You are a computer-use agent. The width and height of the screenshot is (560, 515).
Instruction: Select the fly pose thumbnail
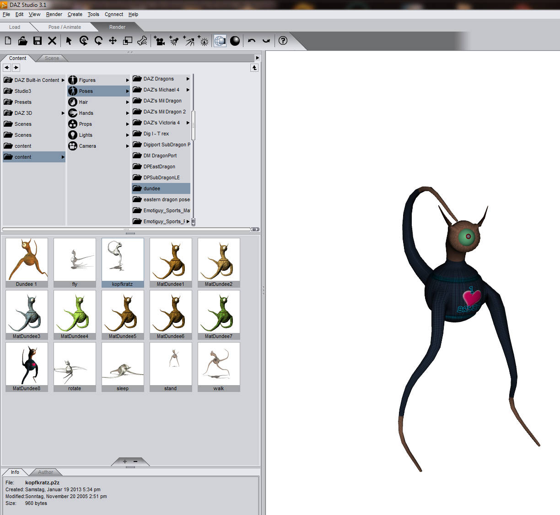[75, 263]
